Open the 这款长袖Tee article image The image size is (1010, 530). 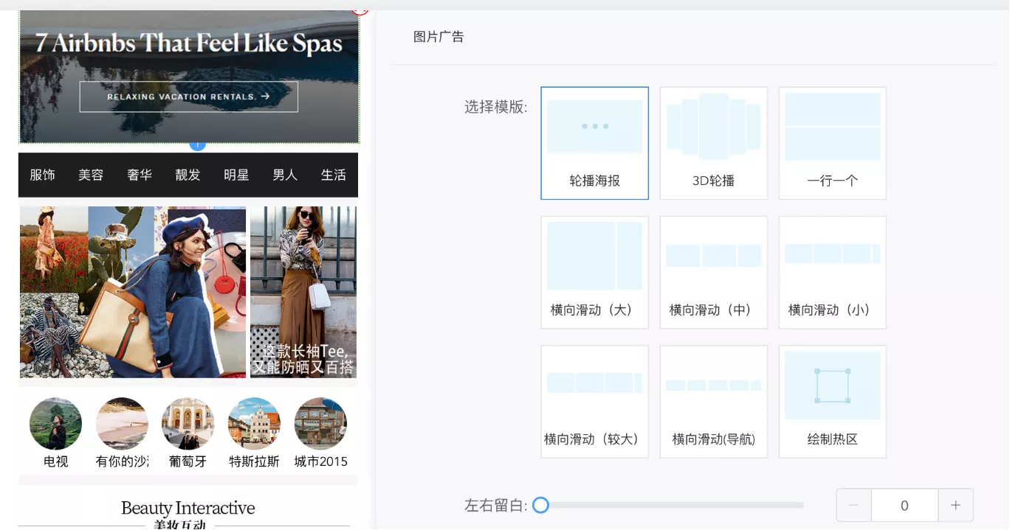tap(303, 292)
